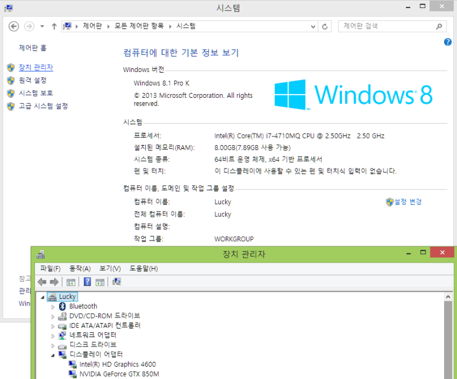Screen dimensions: 457x379
Task: Open recent locations dropdown arrow
Action: click(42, 26)
